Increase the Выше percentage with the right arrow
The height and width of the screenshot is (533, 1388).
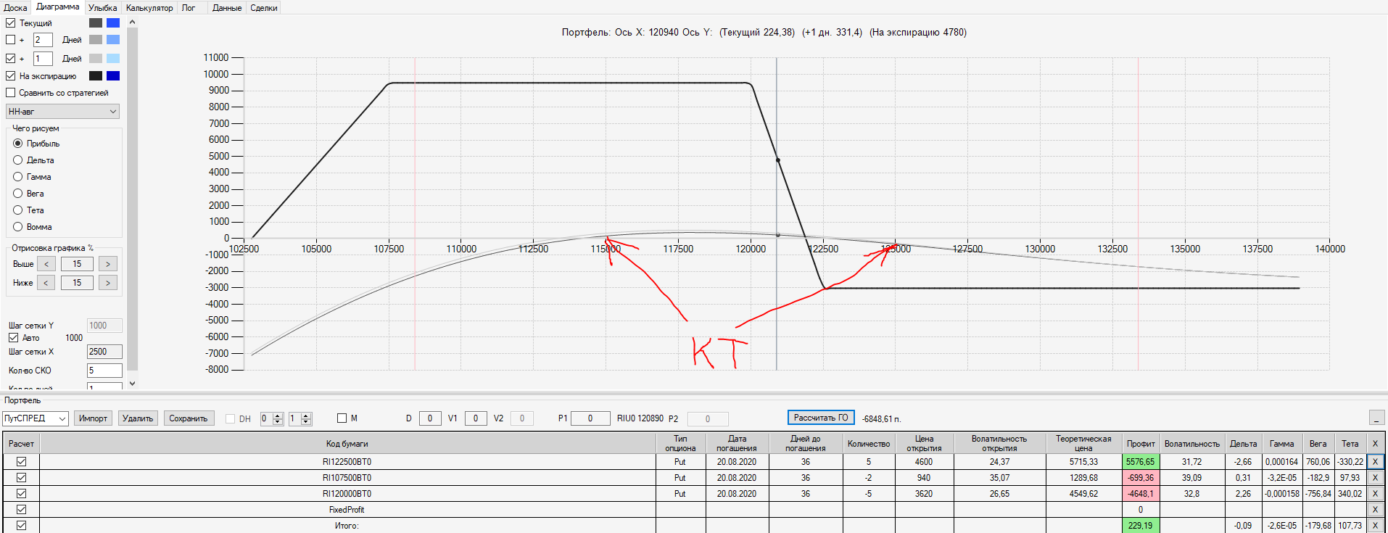click(108, 264)
